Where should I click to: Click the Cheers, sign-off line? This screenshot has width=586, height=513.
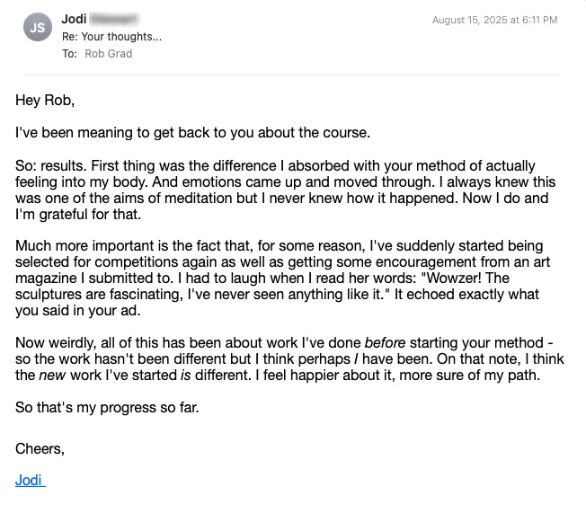point(40,448)
